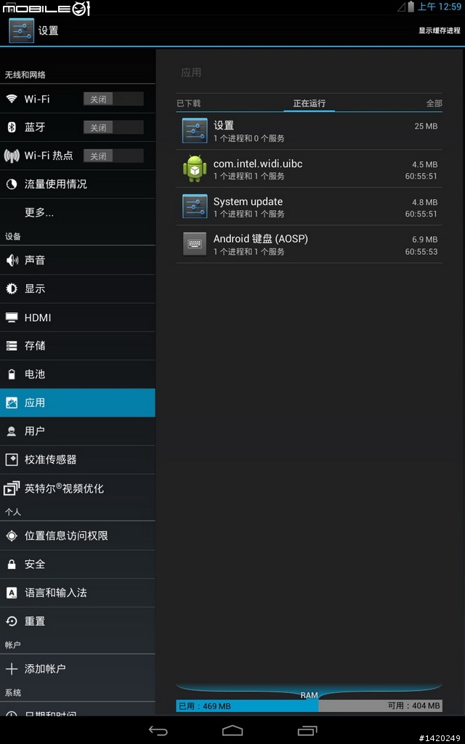This screenshot has height=744, width=465.
Task: Tap the home navigation icon
Action: click(x=232, y=731)
